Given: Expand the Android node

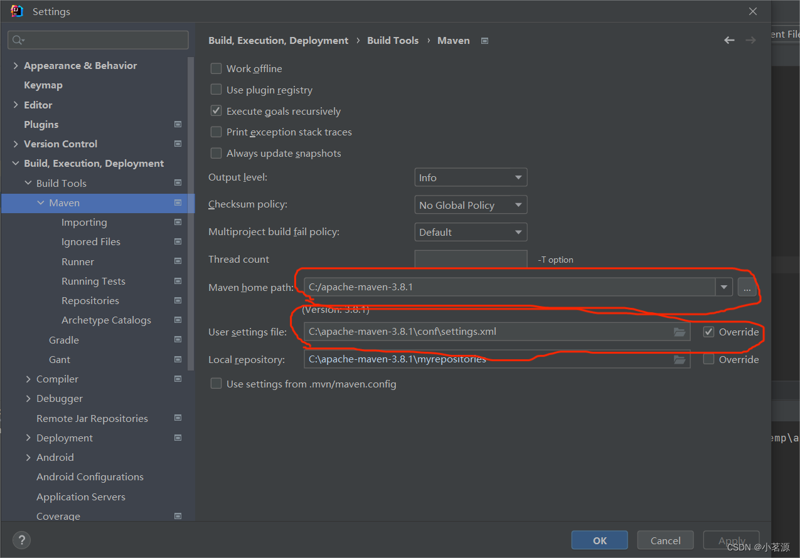Looking at the screenshot, I should point(28,457).
